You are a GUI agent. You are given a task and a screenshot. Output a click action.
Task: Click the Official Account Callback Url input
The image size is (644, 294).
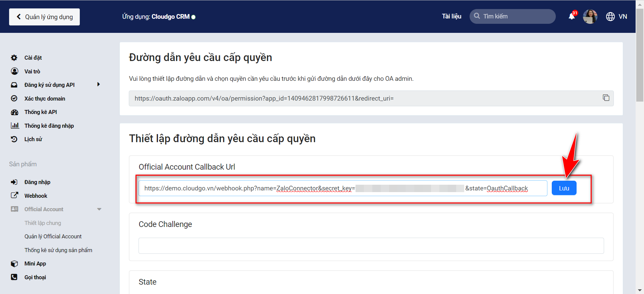pyautogui.click(x=343, y=188)
